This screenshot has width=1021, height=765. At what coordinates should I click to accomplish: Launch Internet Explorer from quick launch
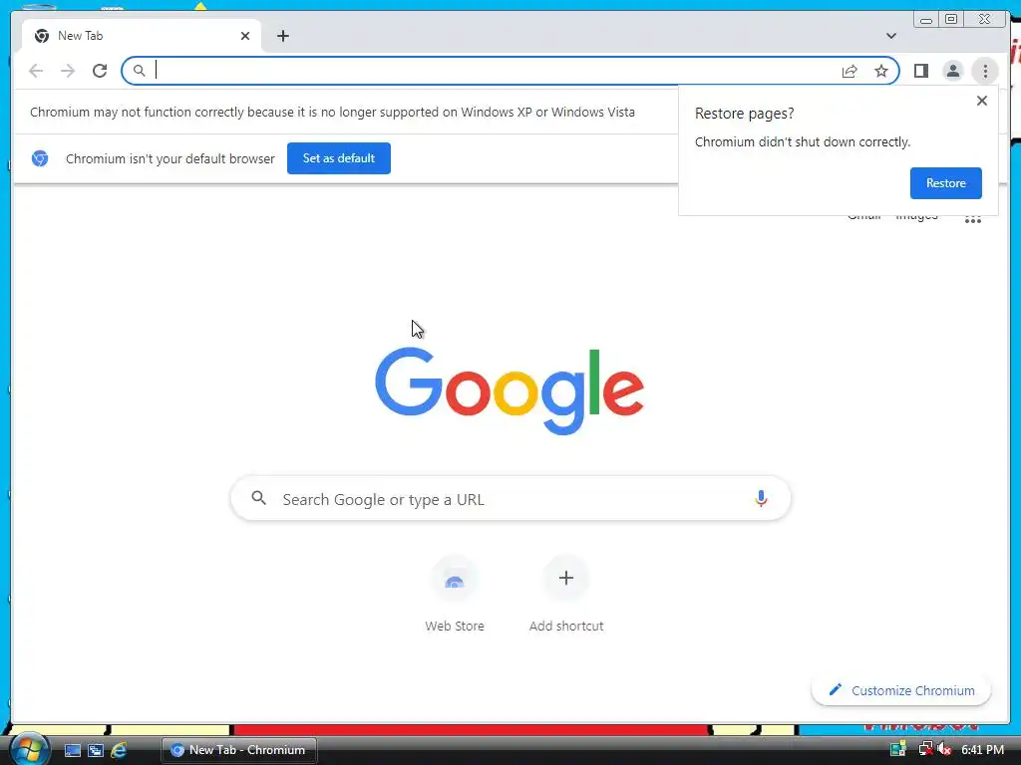click(118, 750)
